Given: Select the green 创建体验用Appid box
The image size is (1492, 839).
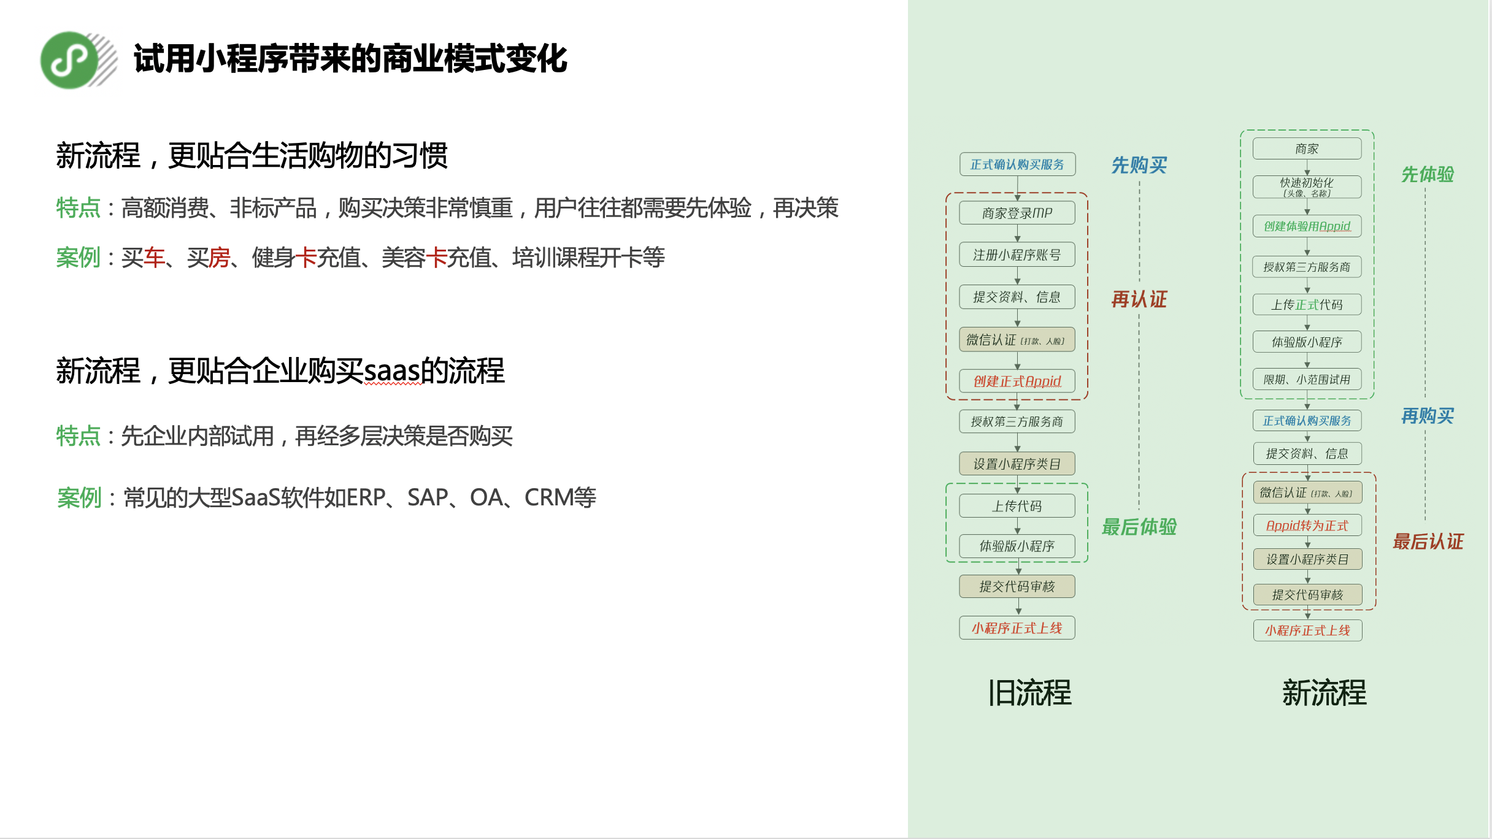Looking at the screenshot, I should click(x=1307, y=226).
